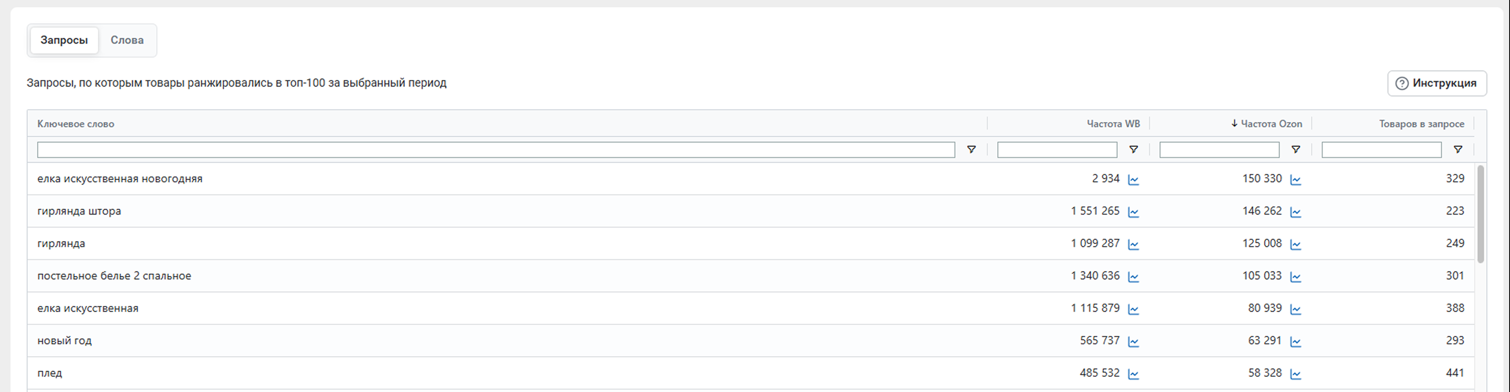Screen dimensions: 1510x392
Task: Open filter menu for Товаров в запросе
Action: (1458, 150)
